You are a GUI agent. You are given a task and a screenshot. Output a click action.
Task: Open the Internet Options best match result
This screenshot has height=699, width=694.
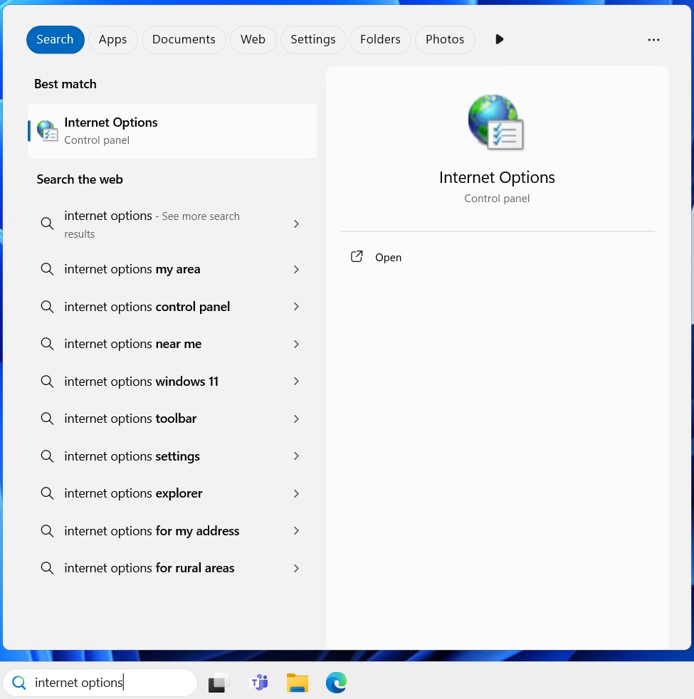tap(172, 131)
